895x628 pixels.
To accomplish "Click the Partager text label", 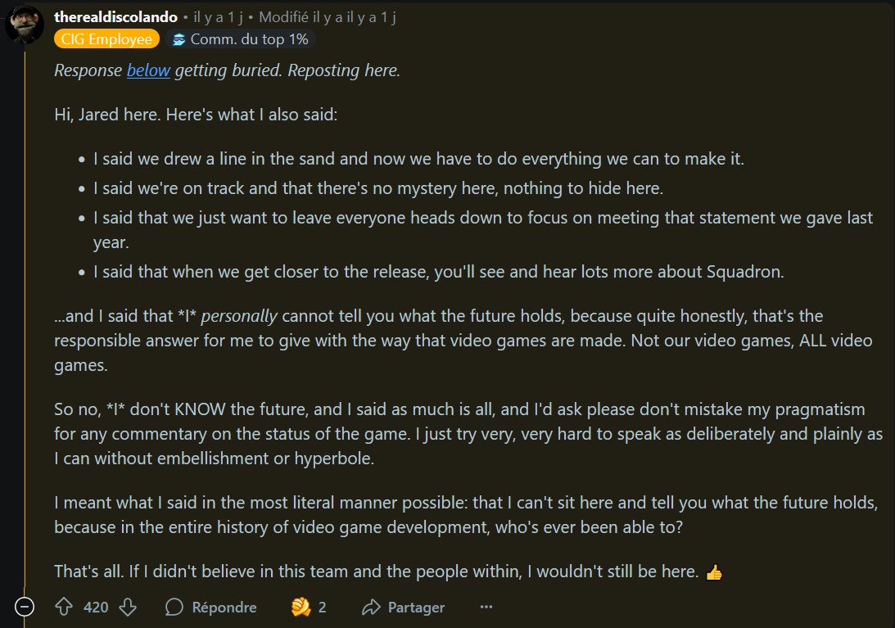I will 416,607.
